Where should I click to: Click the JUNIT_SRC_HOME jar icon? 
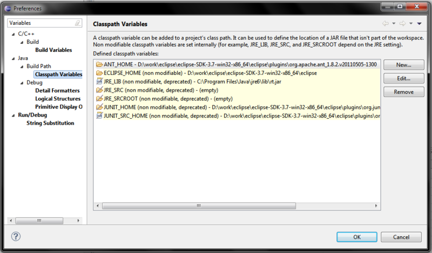[99, 115]
